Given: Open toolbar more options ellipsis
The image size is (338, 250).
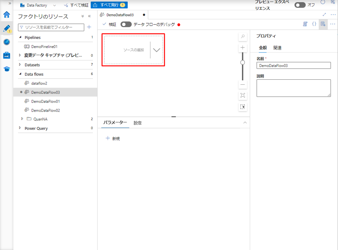Looking at the screenshot, I should coord(333,24).
